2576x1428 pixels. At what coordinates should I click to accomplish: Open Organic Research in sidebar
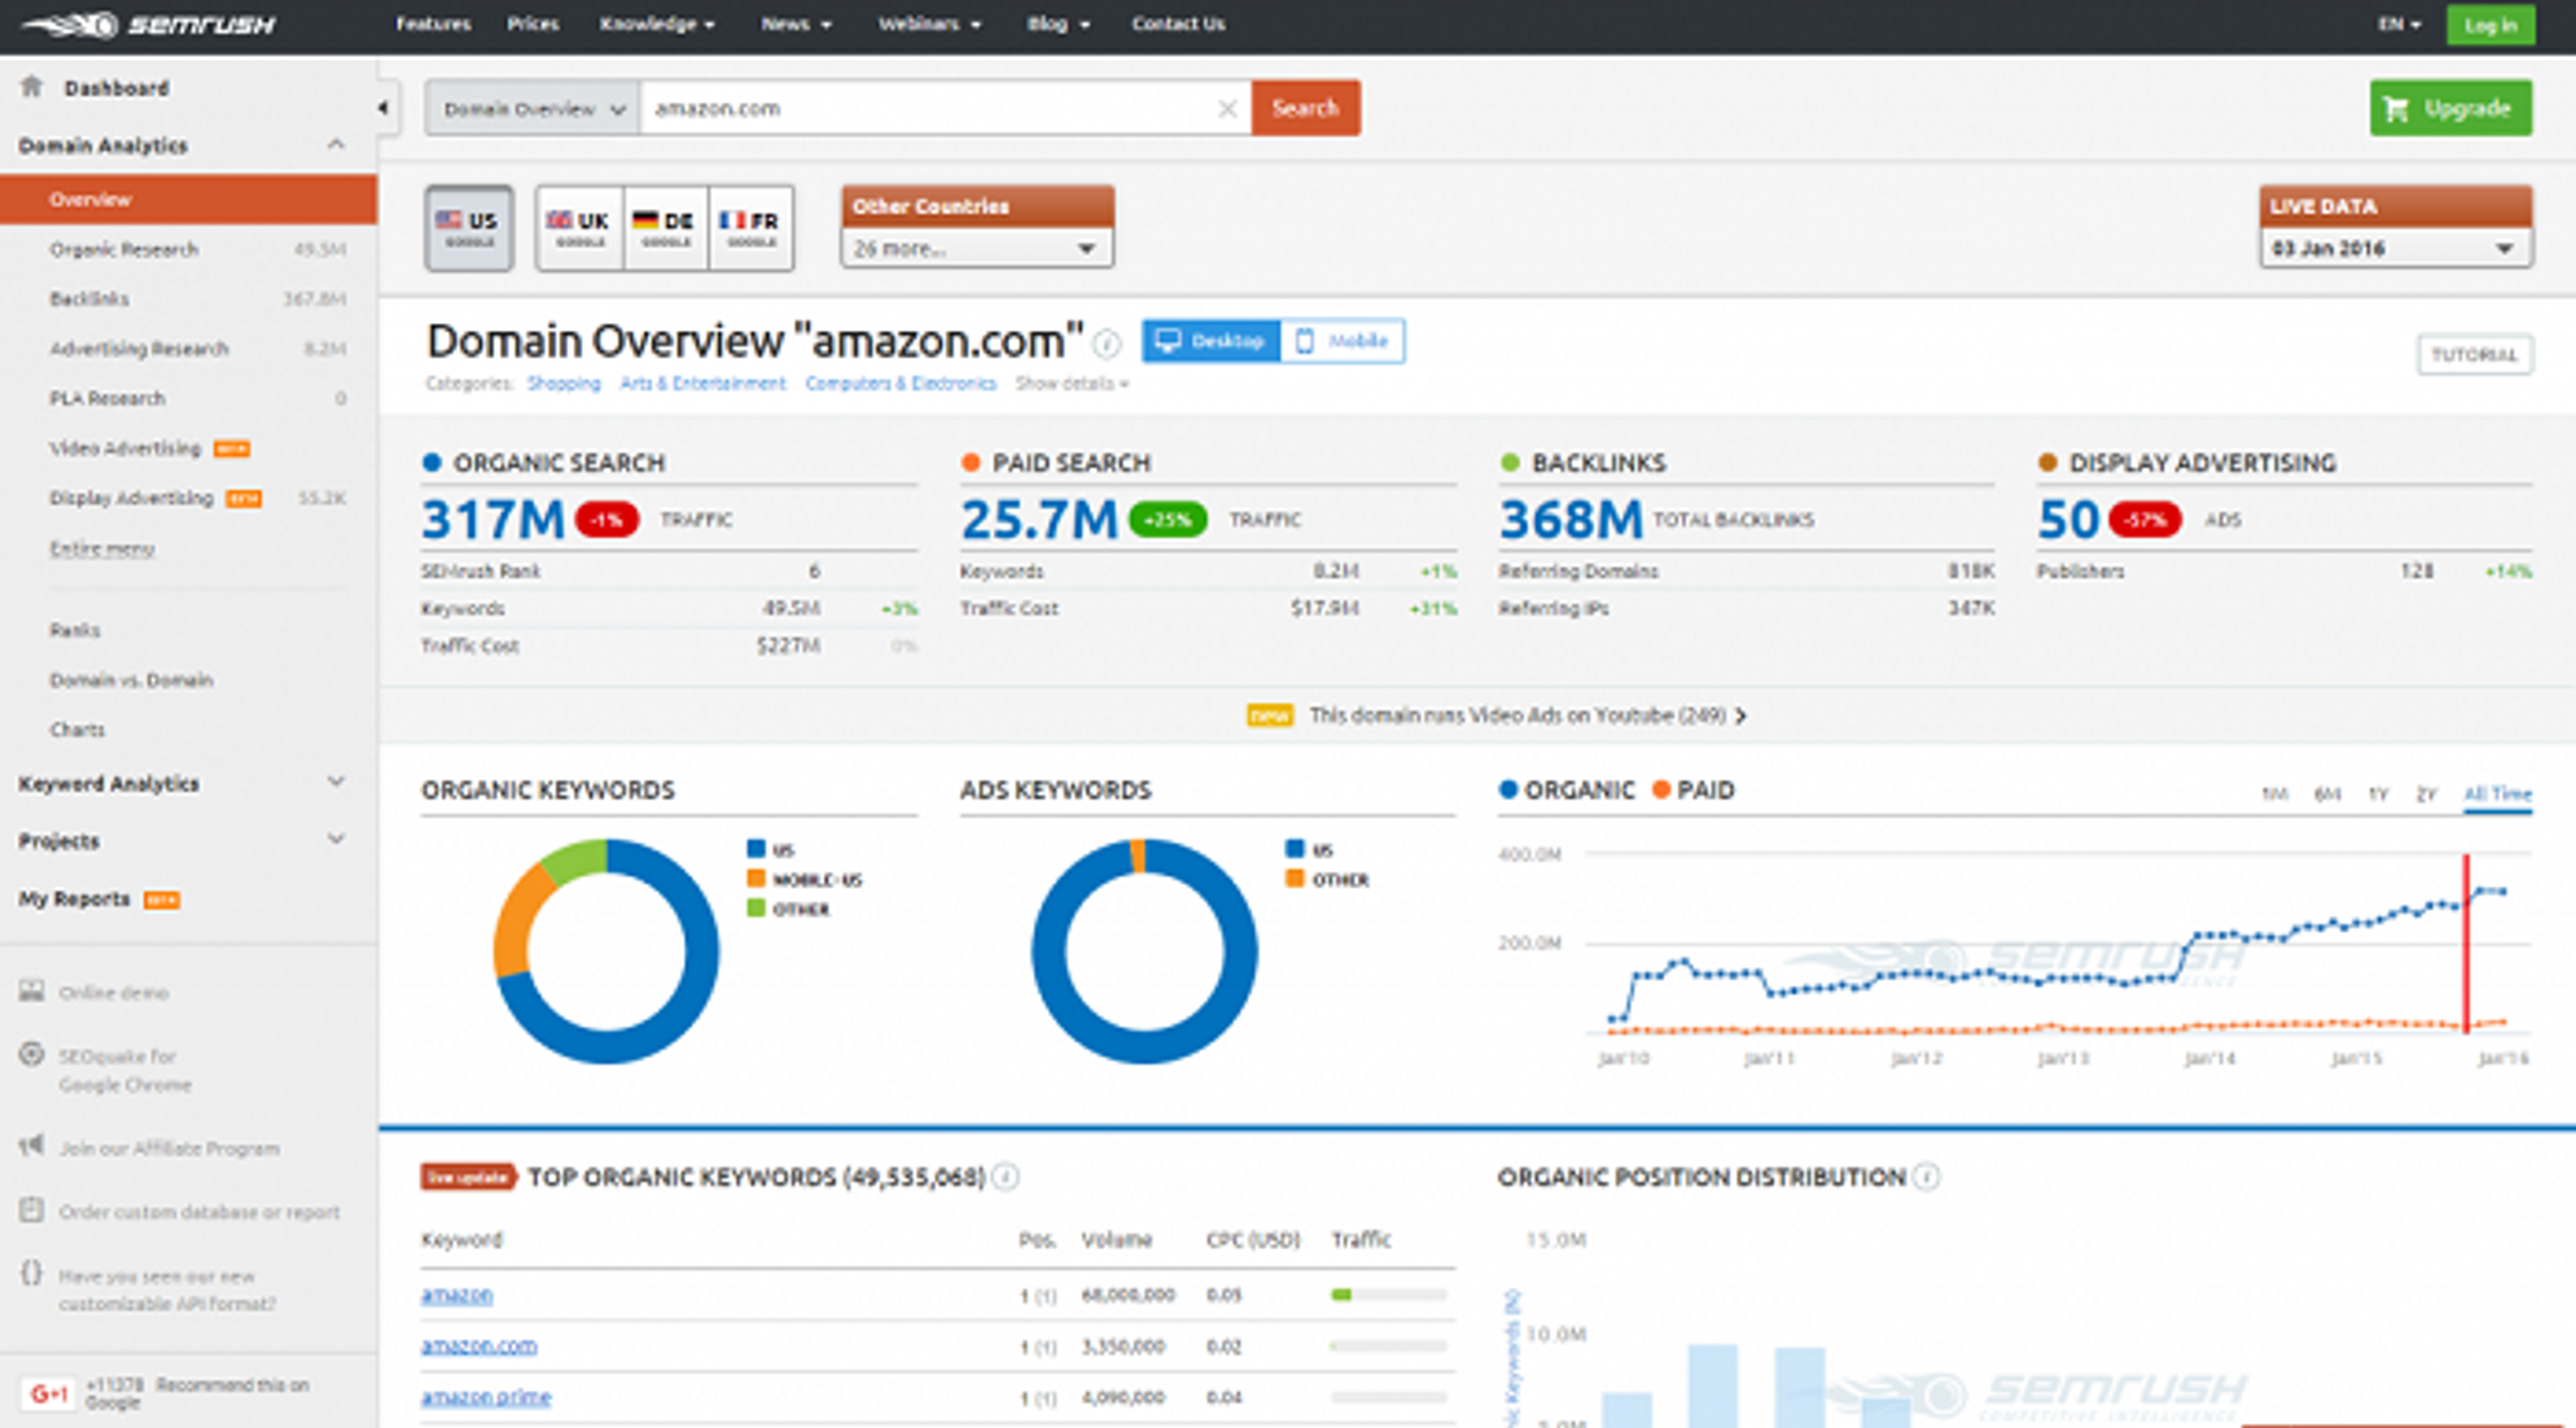124,249
